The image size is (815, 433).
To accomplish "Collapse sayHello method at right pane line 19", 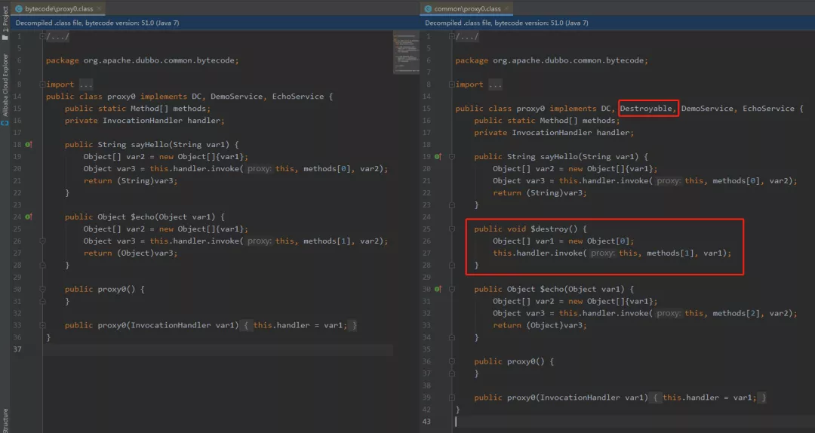I will point(452,156).
